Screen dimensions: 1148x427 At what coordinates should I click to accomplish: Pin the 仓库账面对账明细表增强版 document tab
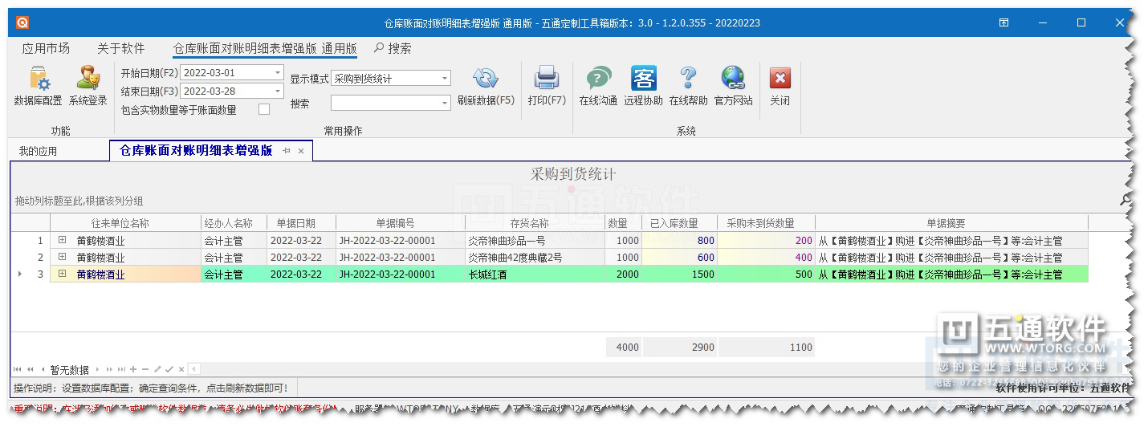click(x=287, y=151)
